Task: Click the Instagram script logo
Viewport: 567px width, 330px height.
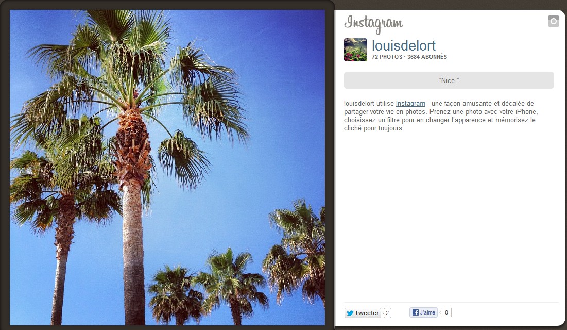Action: click(373, 24)
